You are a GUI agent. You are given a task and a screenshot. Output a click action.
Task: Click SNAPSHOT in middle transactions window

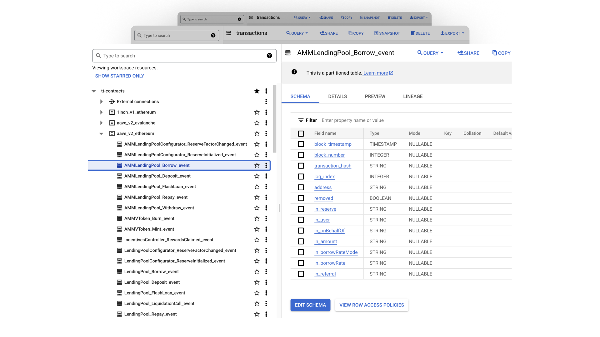(387, 33)
